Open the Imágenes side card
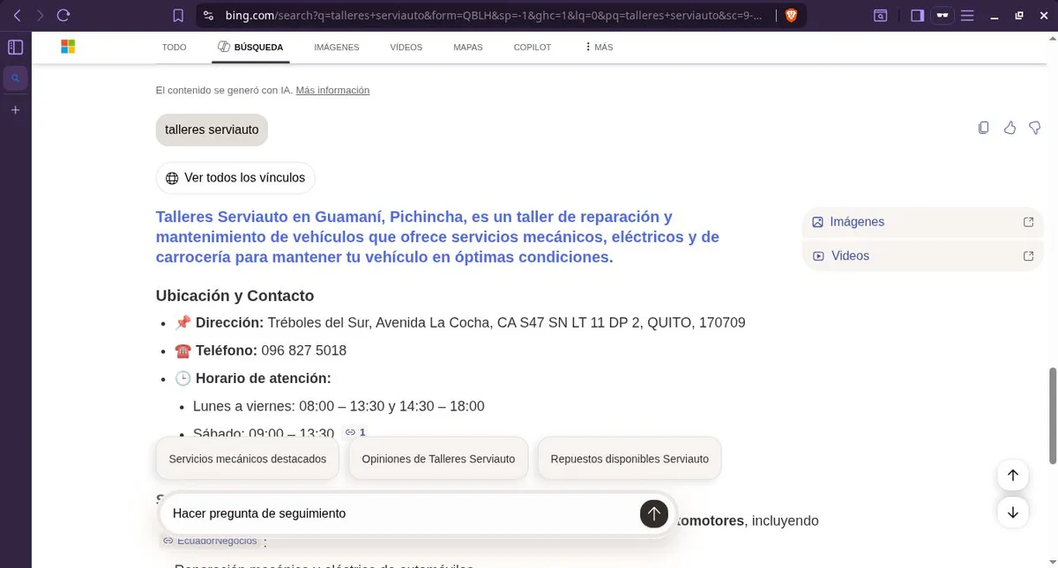The image size is (1058, 568). point(922,222)
